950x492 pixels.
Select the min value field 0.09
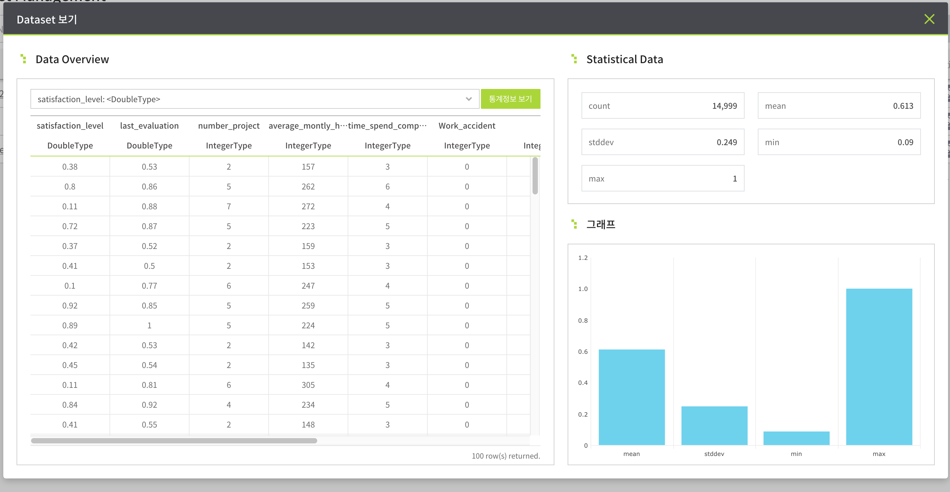839,142
